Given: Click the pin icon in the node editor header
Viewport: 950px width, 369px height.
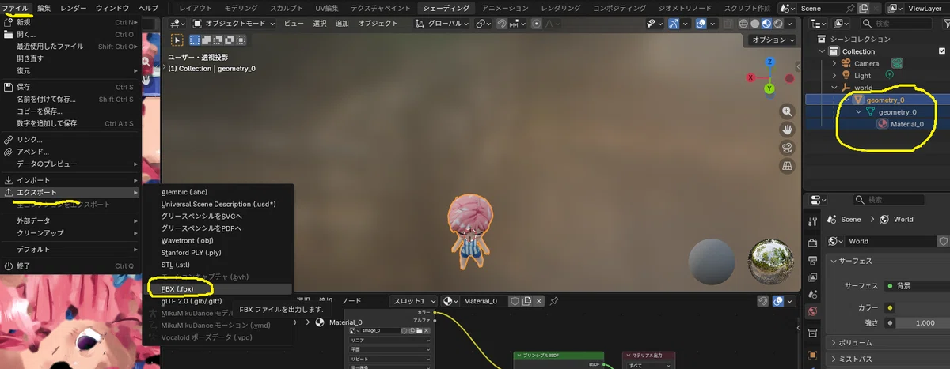Looking at the screenshot, I should (x=554, y=301).
